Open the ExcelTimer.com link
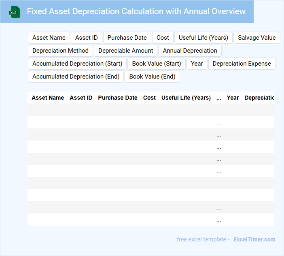The height and width of the screenshot is (256, 284). (254, 239)
